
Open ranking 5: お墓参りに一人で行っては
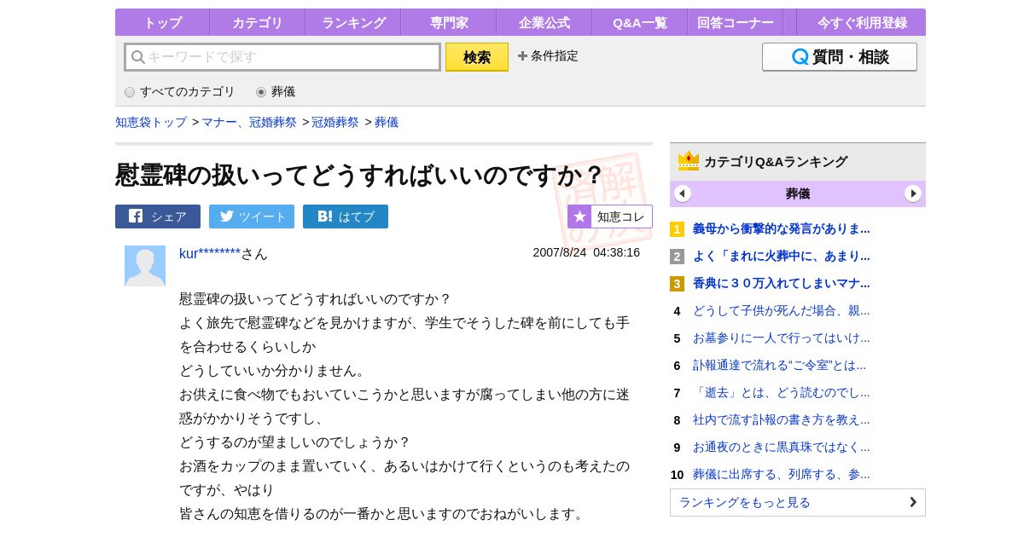[x=782, y=338]
